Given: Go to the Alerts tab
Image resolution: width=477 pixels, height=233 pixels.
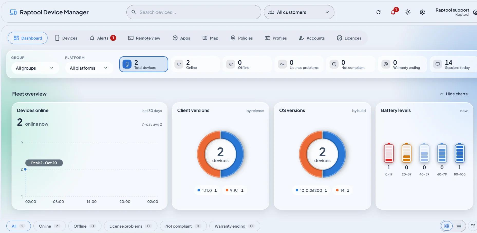Looking at the screenshot, I should pos(103,38).
